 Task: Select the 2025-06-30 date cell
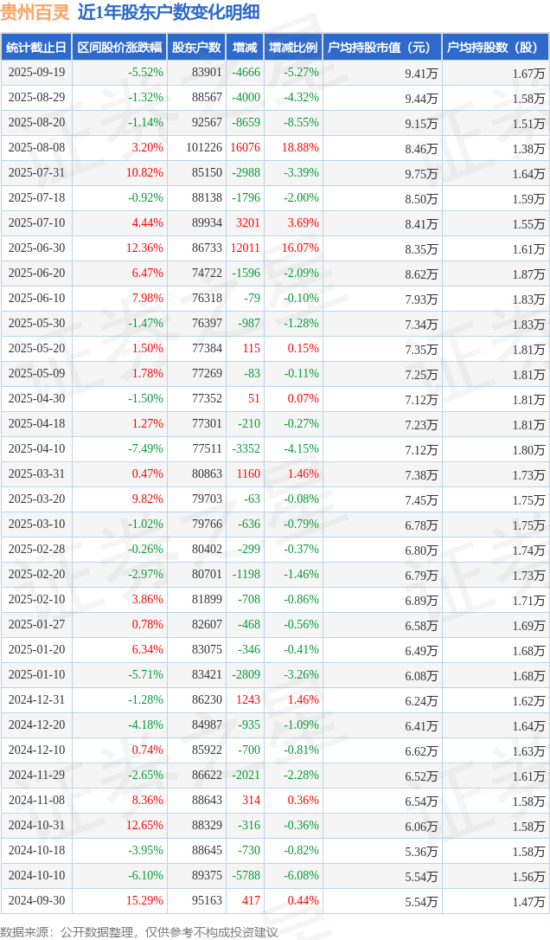tap(36, 248)
